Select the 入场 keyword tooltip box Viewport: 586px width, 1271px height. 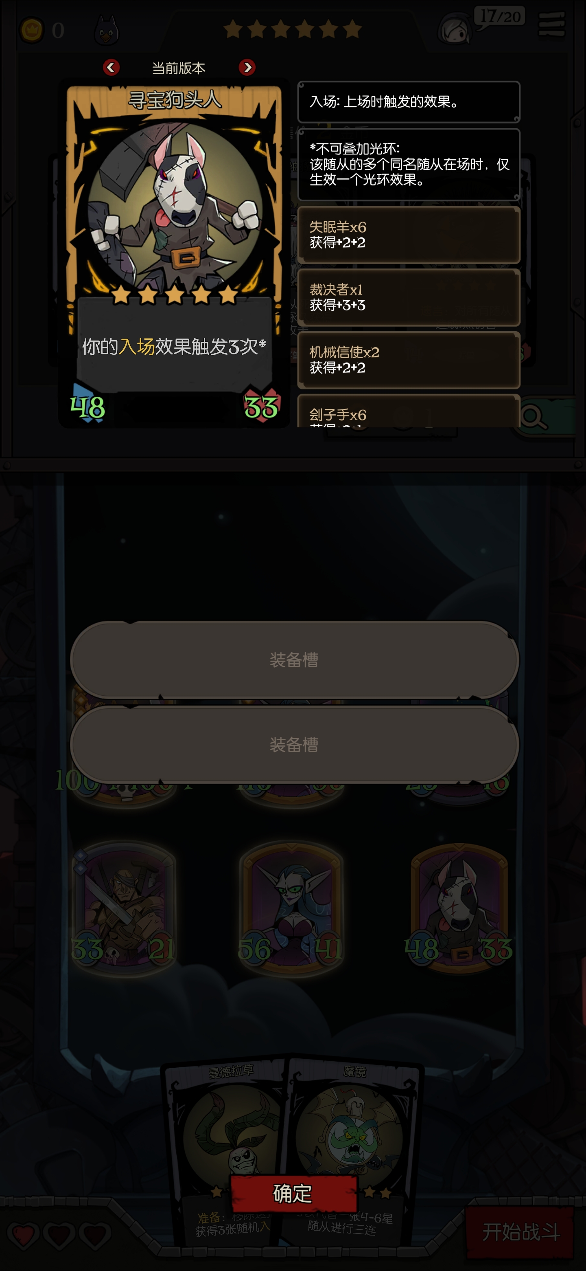point(409,102)
